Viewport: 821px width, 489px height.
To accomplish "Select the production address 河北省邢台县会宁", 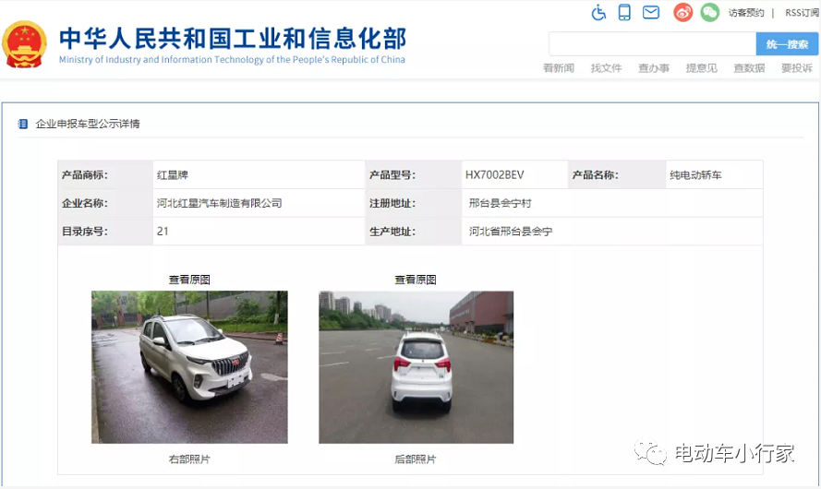I will coord(511,232).
